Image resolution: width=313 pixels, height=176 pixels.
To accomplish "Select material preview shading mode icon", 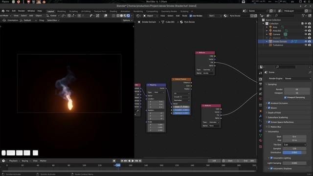I will coord(125,16).
